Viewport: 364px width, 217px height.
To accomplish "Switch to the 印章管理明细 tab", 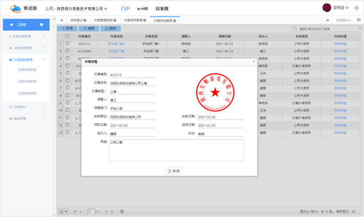I will [103, 20].
